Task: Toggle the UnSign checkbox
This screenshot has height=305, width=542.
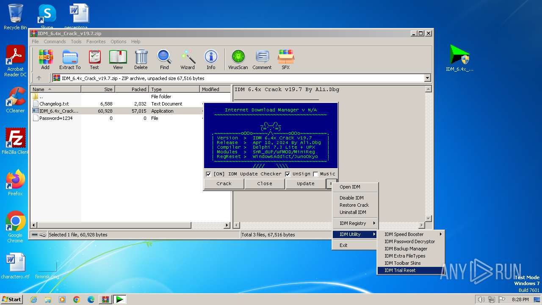Action: point(288,174)
